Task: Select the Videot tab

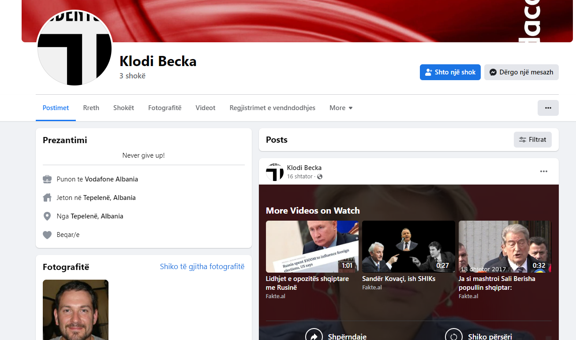Action: (206, 108)
